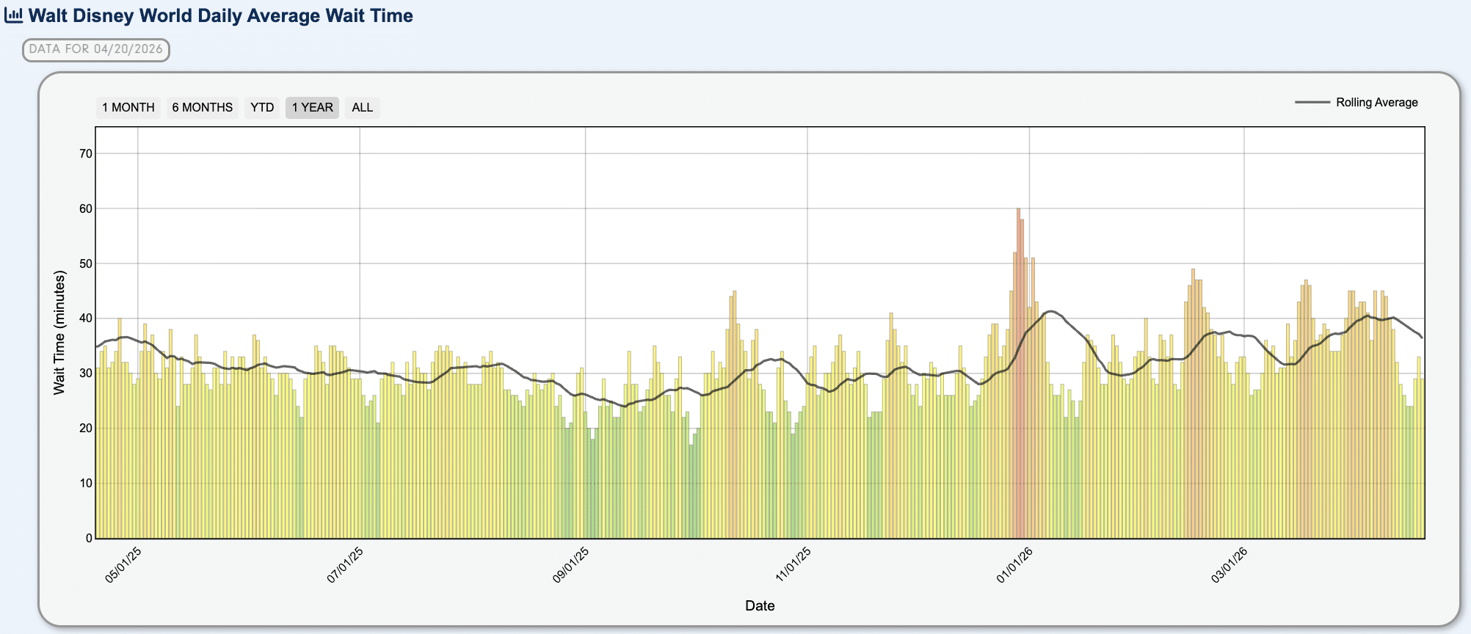Click the 70 label on the y-axis

click(86, 153)
